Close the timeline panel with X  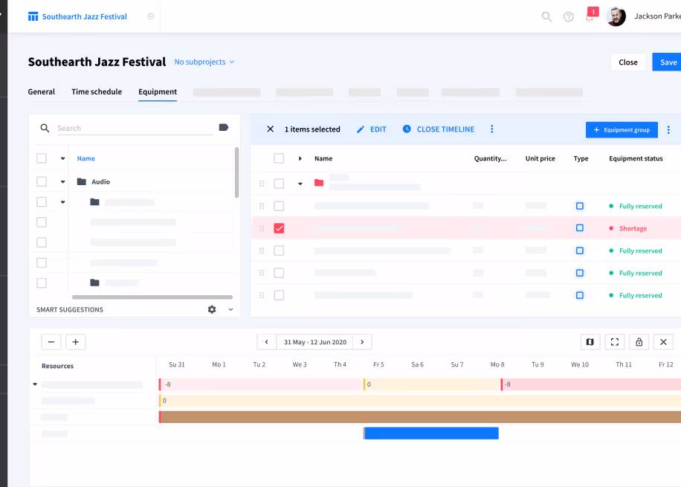click(663, 342)
